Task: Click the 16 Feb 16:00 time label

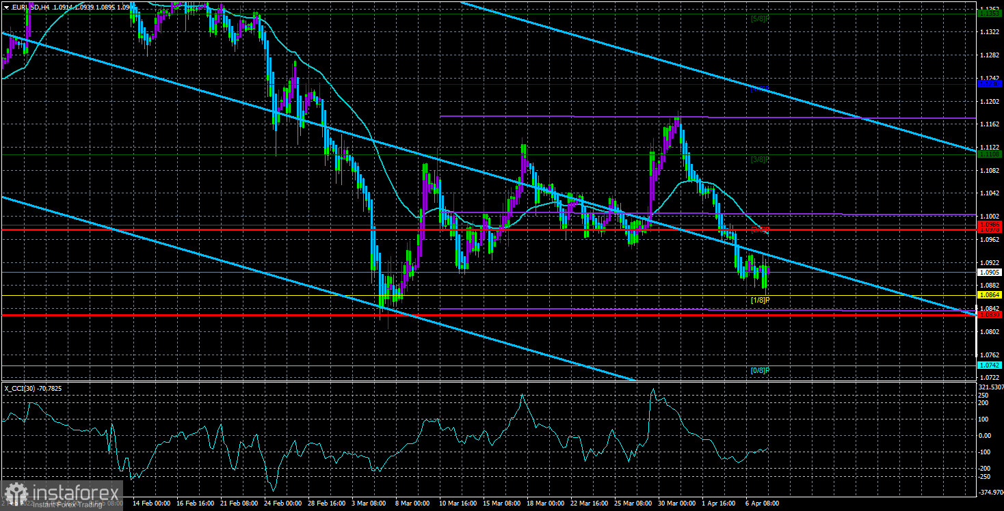Action: coord(195,503)
